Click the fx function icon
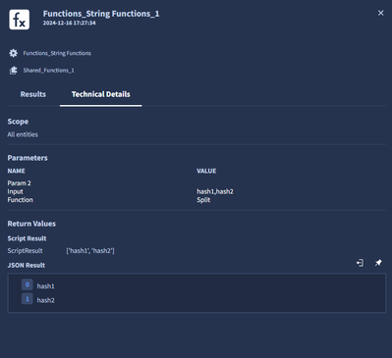Screen dimensions: 392x358 [20, 20]
